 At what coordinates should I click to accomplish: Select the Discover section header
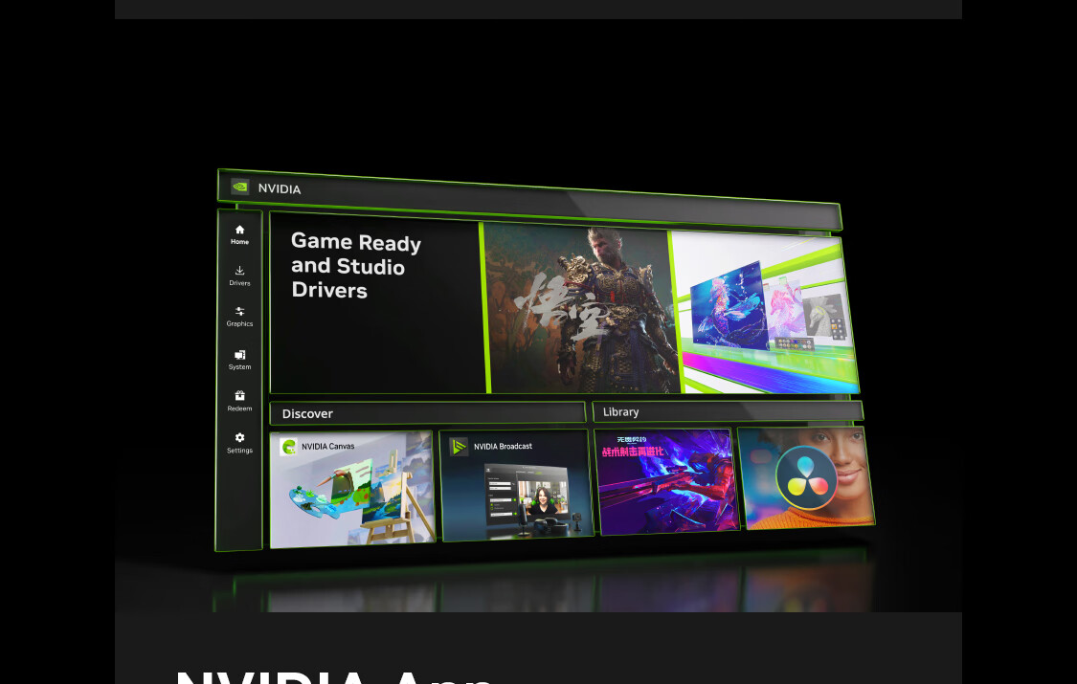(x=427, y=413)
